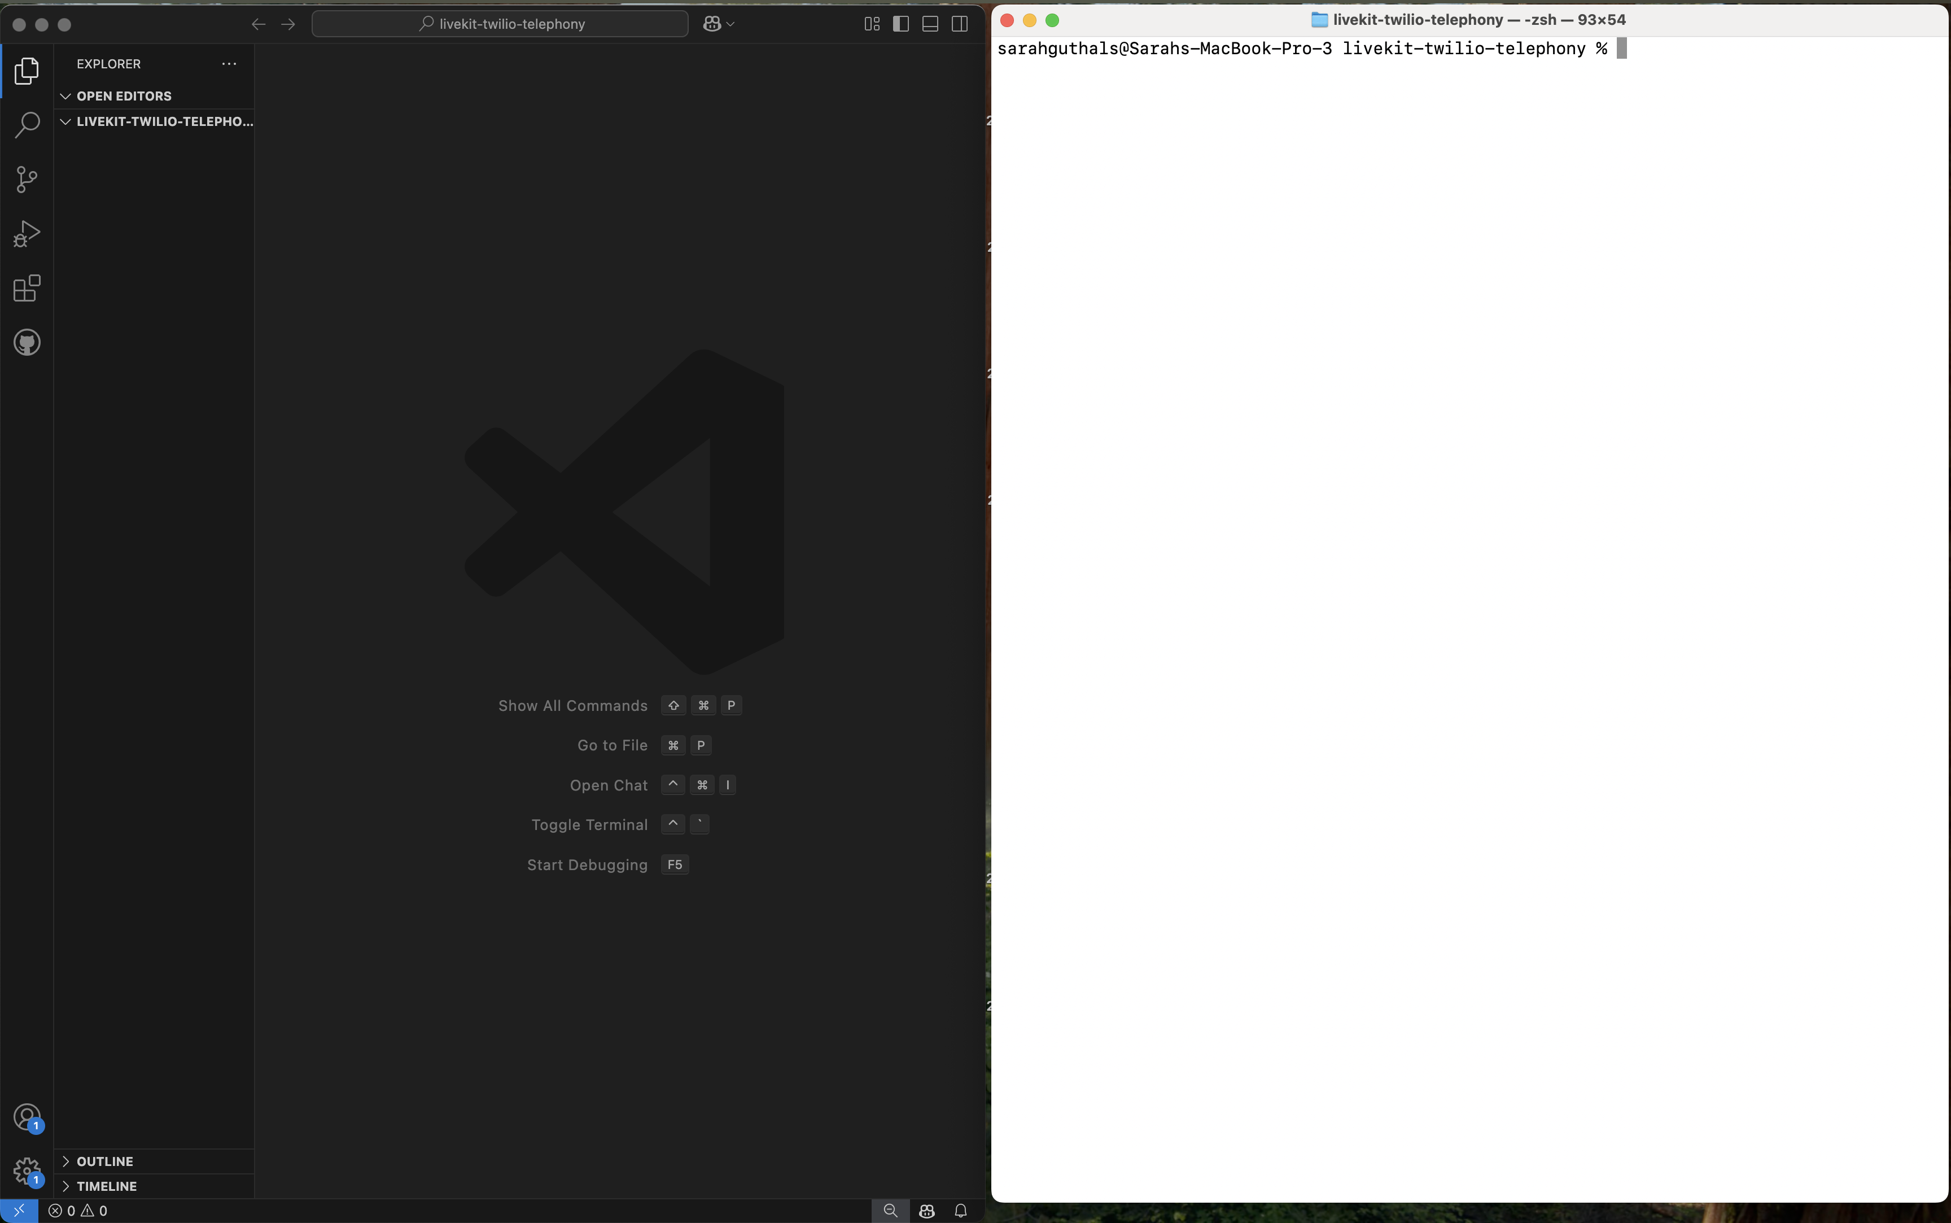Open the Accounts menu icon
The width and height of the screenshot is (1951, 1223).
(x=27, y=1117)
